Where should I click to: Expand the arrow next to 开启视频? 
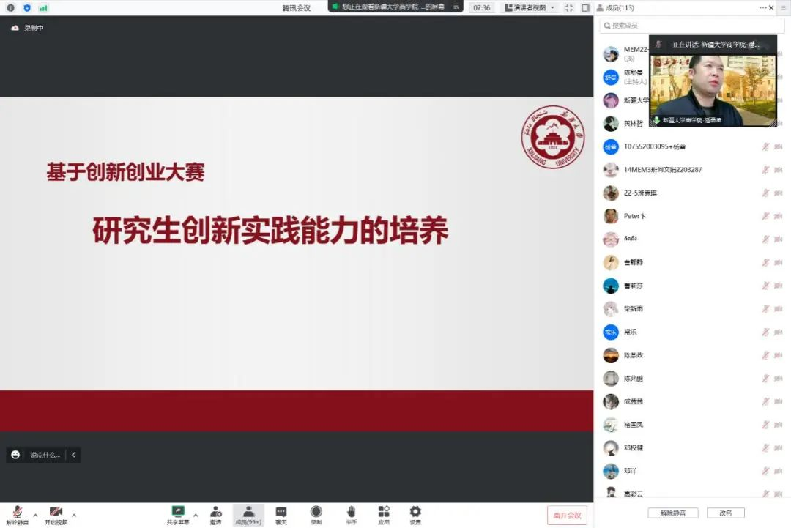(74, 515)
